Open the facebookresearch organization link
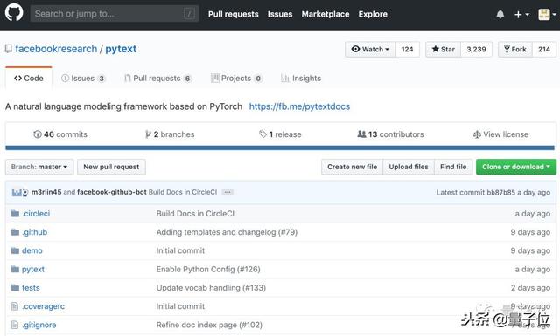The image size is (560, 336). (56, 49)
